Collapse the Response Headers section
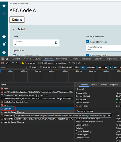121x142 pixels. pyautogui.click(x=76, y=111)
